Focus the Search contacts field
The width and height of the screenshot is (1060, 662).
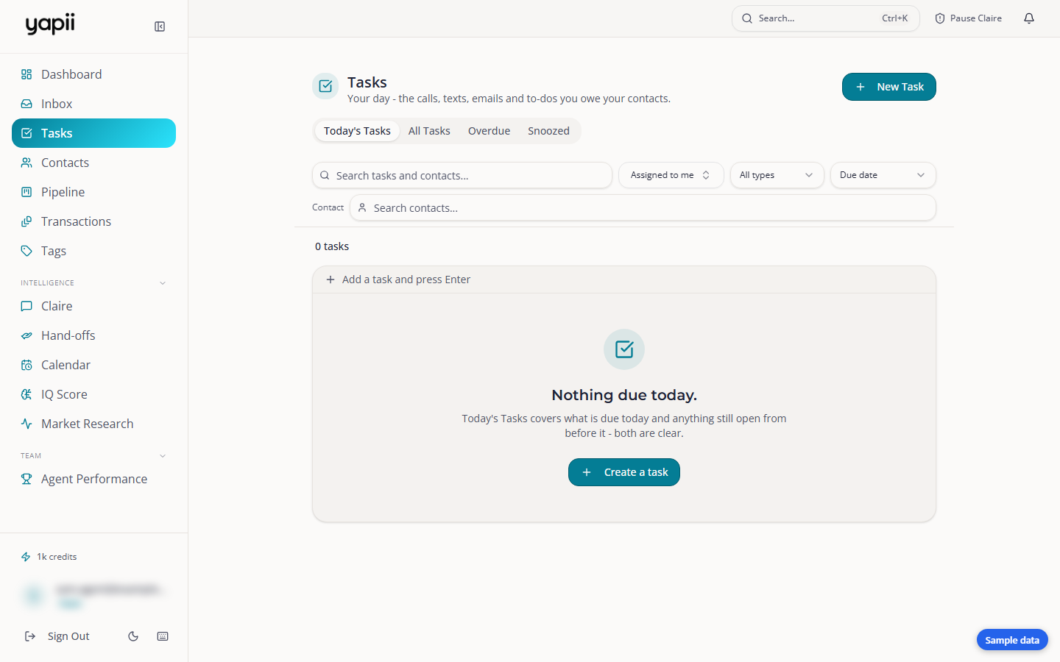(643, 207)
